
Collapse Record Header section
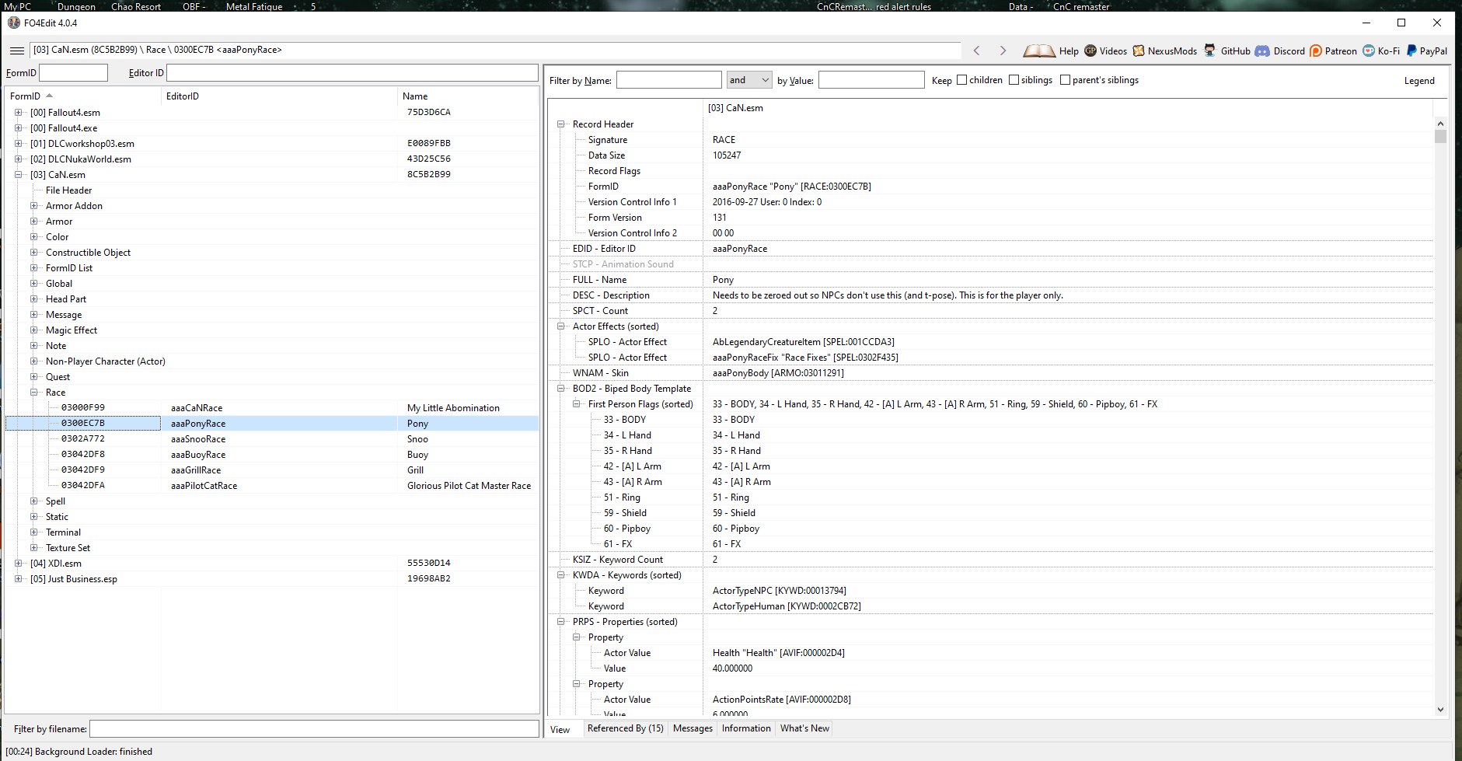[561, 124]
